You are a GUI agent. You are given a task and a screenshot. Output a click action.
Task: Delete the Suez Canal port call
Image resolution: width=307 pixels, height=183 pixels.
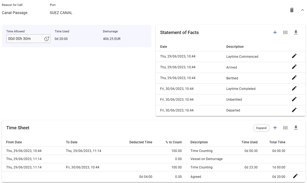tap(292, 10)
